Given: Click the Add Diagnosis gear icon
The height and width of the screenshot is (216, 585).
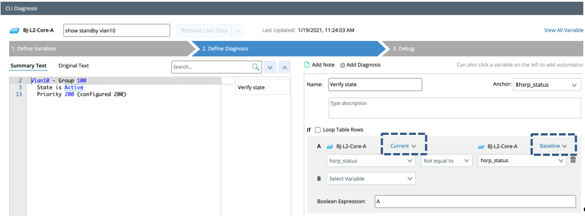Looking at the screenshot, I should 343,65.
